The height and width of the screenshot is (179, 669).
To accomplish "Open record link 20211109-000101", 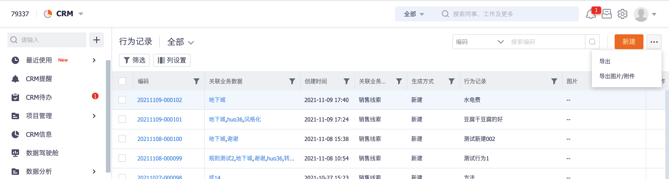I will click(x=160, y=119).
